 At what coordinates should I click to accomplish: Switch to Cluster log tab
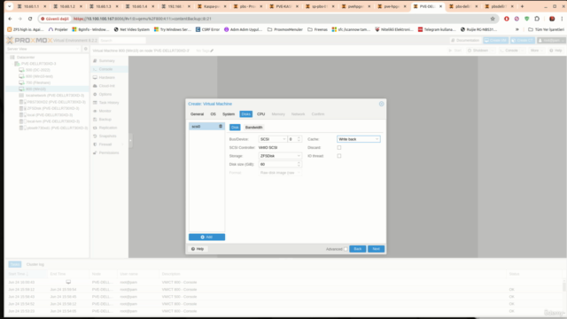(x=35, y=264)
